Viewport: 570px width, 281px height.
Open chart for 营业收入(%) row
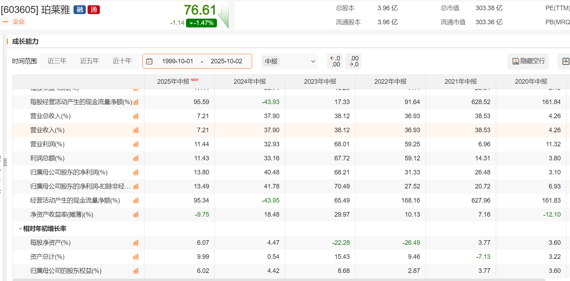point(136,130)
